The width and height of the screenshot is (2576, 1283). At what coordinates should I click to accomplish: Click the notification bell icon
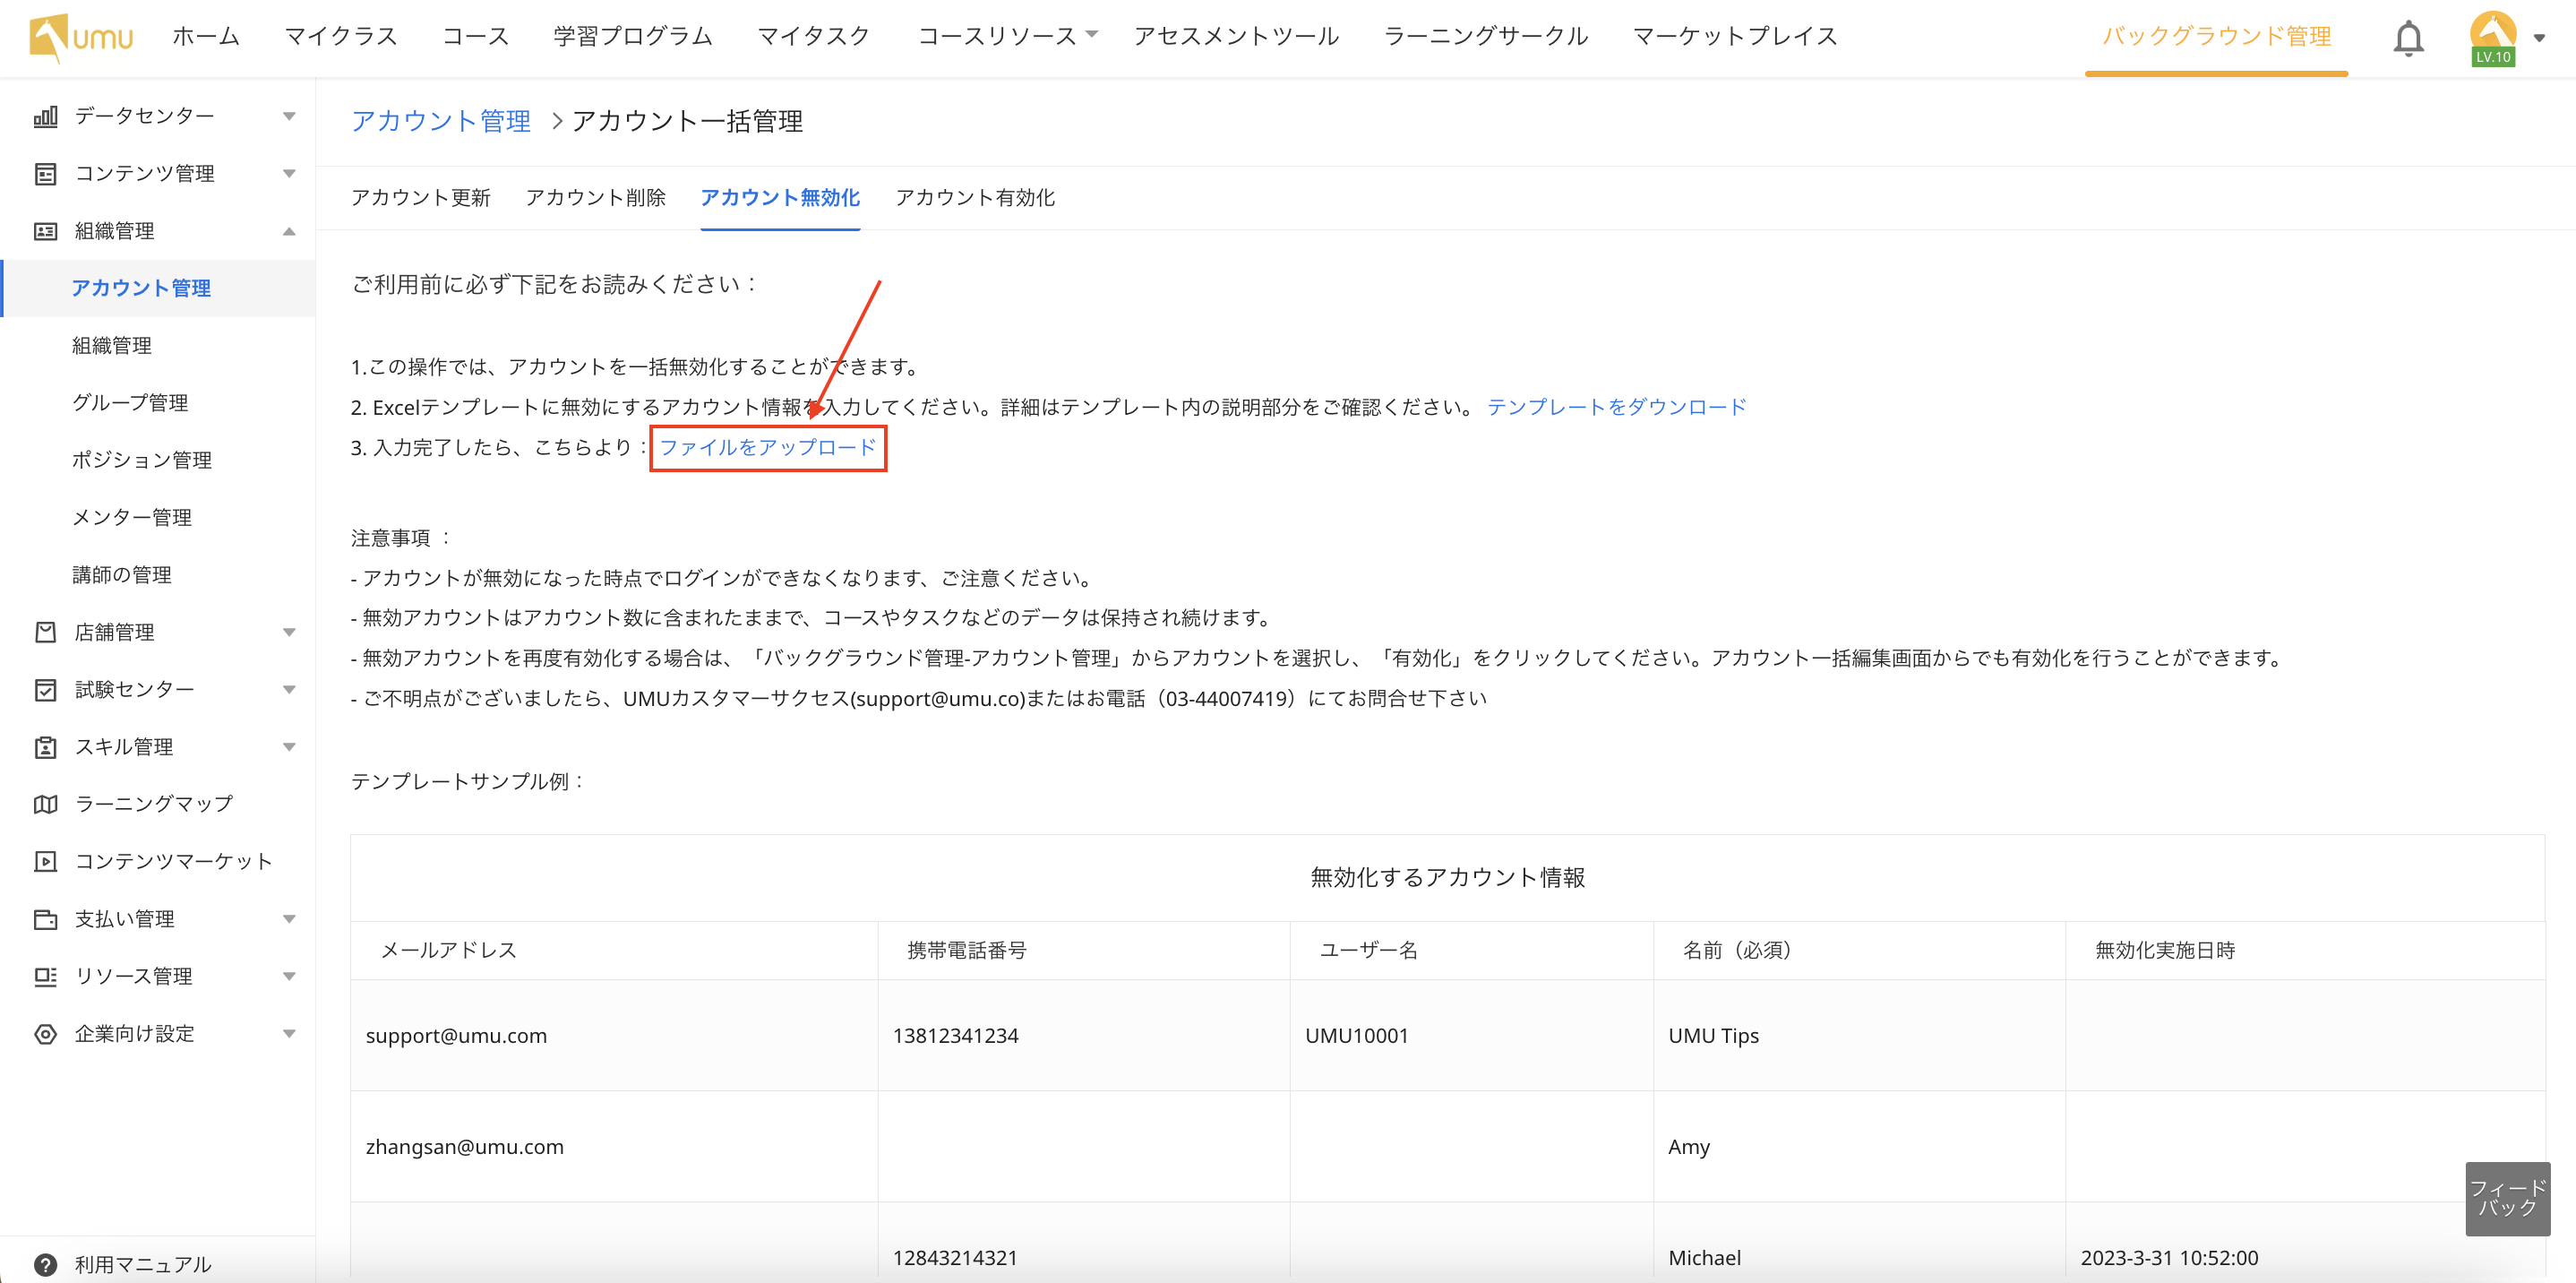(2408, 39)
